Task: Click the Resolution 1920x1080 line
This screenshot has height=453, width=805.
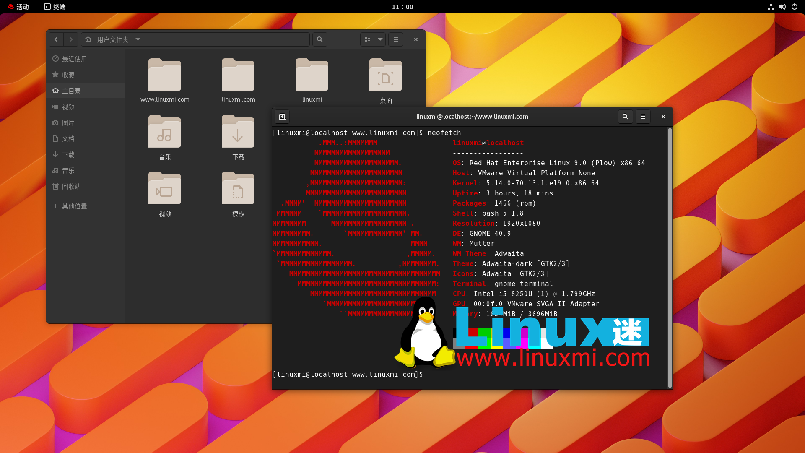Action: 496,223
